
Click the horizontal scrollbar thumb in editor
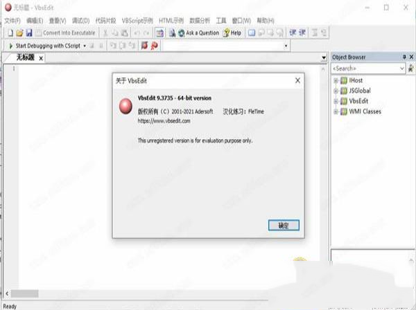click(24, 293)
